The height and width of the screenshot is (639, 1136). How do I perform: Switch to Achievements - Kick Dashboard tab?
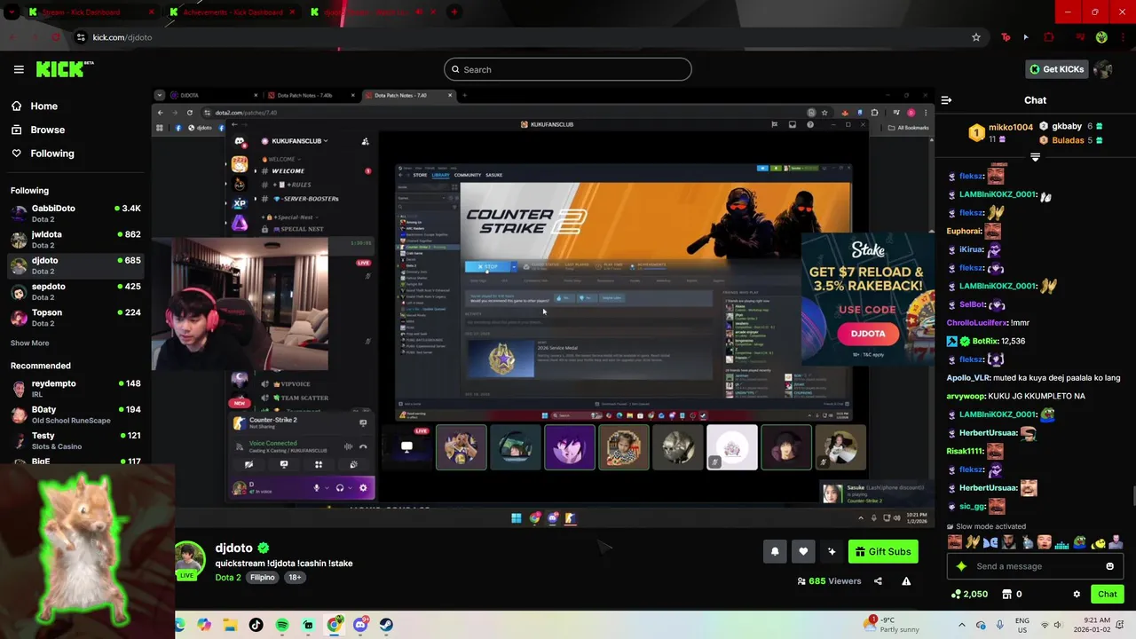pyautogui.click(x=233, y=12)
